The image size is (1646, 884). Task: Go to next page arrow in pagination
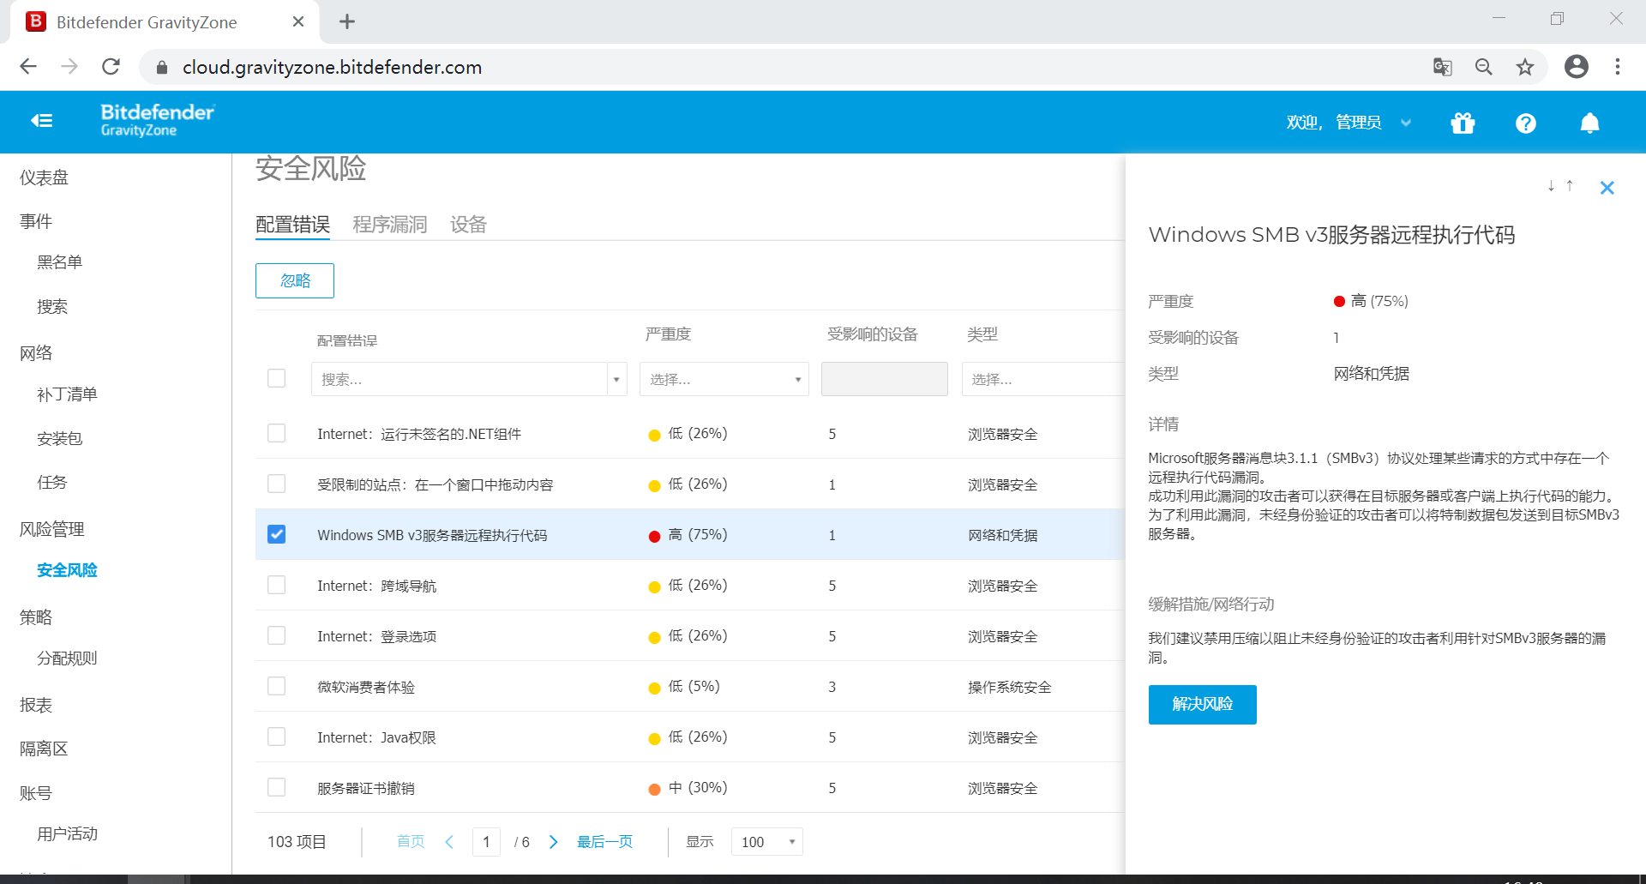[553, 842]
